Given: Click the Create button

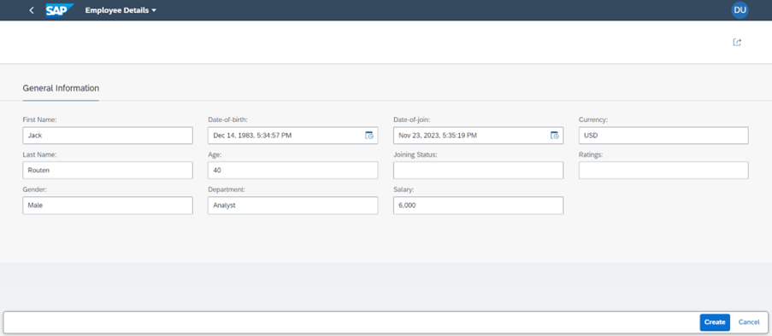Looking at the screenshot, I should [x=715, y=322].
